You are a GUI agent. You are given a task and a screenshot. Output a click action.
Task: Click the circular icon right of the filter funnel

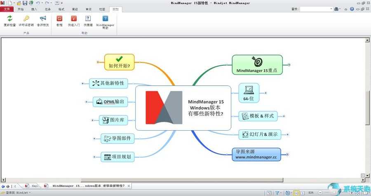[288, 193]
